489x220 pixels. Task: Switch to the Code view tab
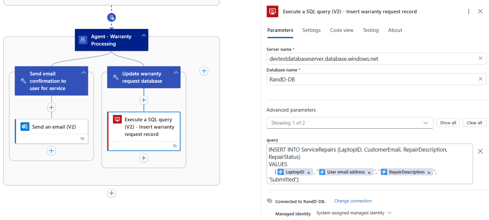pos(341,30)
